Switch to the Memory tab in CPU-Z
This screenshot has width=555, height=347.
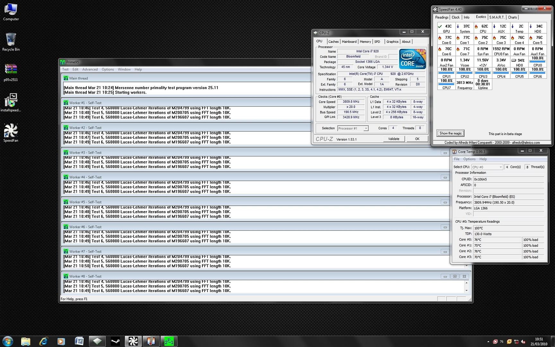pos(365,42)
